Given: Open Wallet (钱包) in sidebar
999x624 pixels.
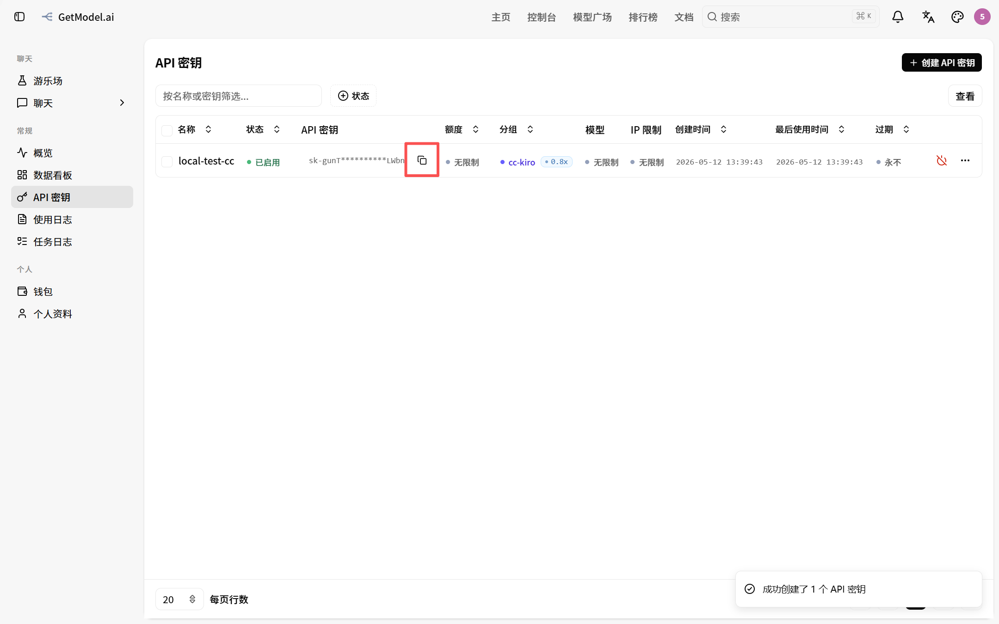Looking at the screenshot, I should pos(72,292).
